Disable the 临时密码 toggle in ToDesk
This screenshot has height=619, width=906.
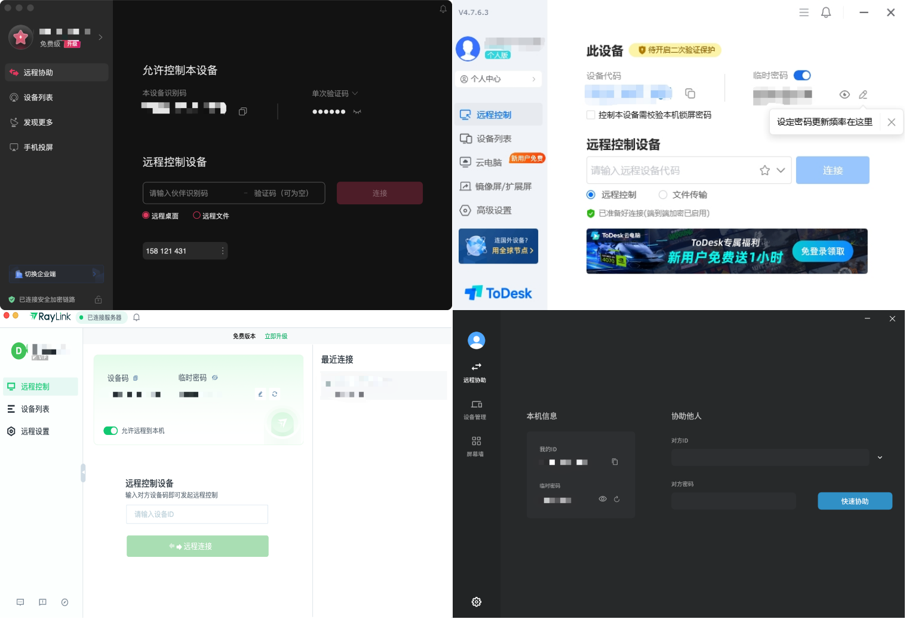(803, 75)
